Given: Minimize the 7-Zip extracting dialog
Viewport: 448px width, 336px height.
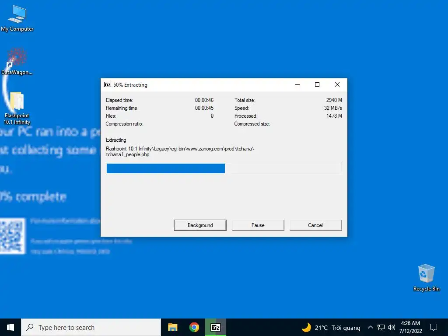Looking at the screenshot, I should coord(297,84).
